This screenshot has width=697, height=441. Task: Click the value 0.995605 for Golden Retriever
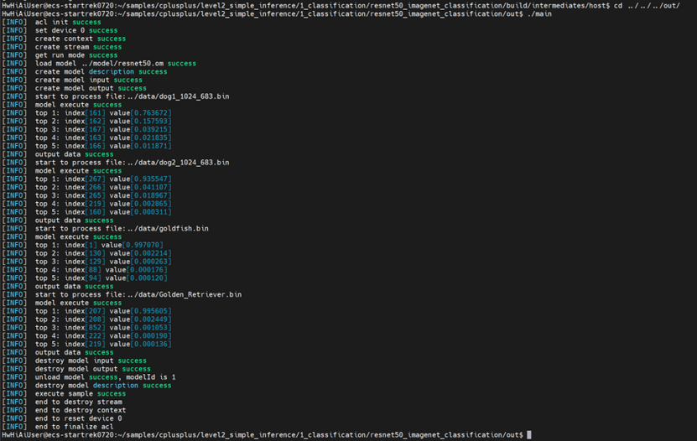pos(151,311)
